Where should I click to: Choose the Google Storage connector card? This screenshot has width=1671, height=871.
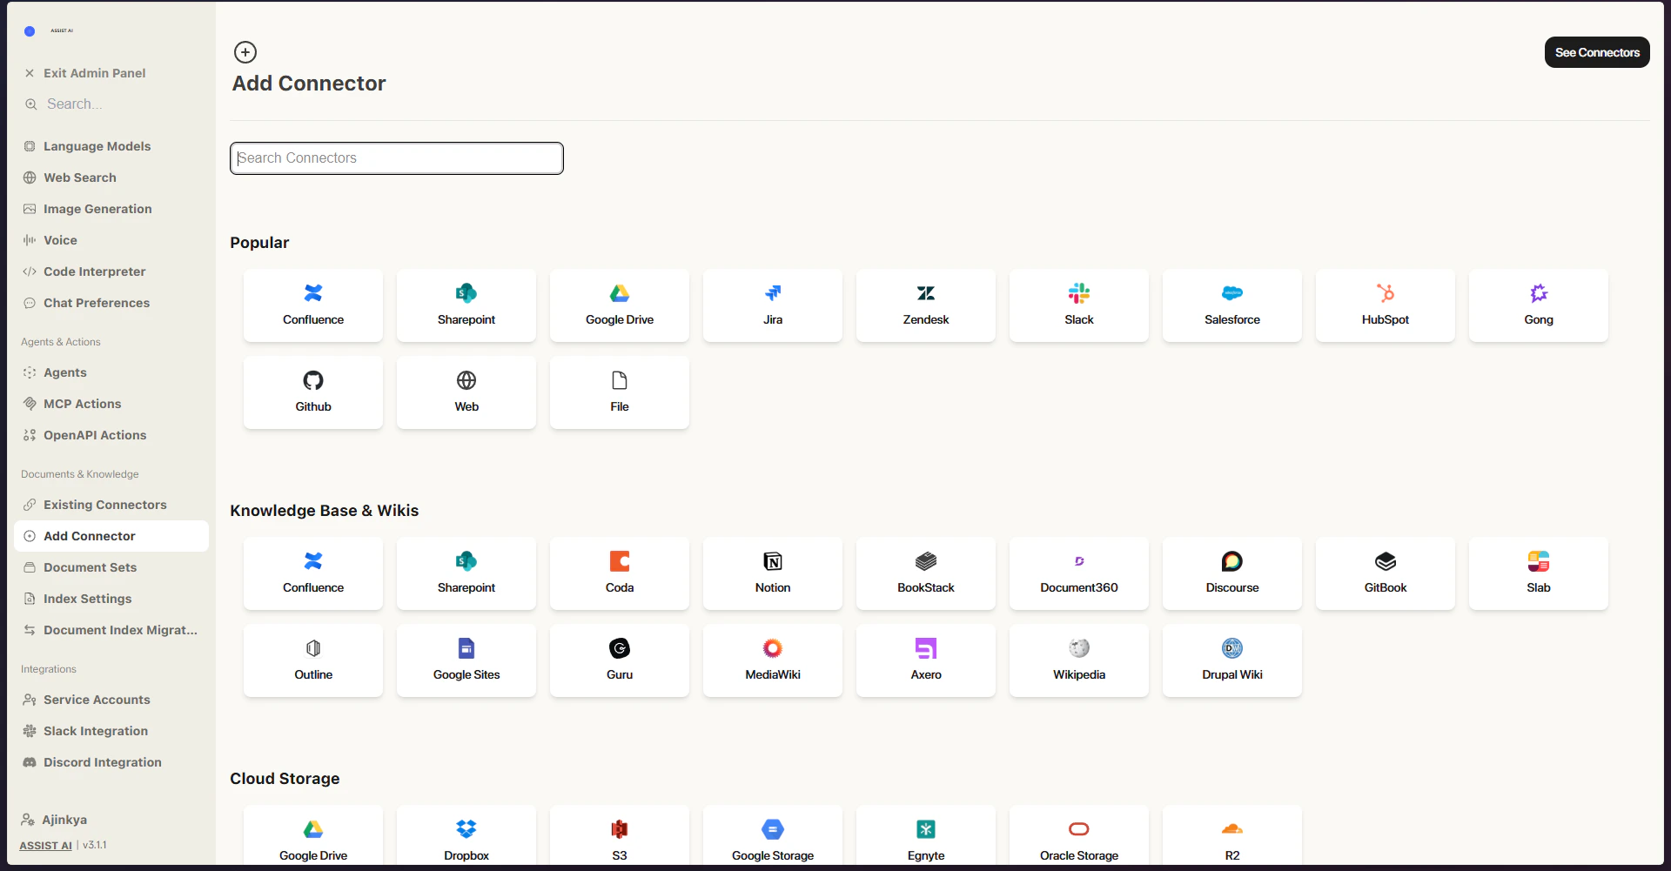[773, 835]
